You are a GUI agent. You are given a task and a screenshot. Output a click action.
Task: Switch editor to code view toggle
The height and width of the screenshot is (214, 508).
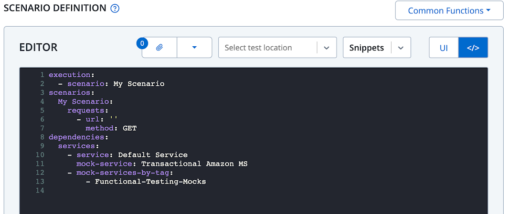tap(473, 48)
